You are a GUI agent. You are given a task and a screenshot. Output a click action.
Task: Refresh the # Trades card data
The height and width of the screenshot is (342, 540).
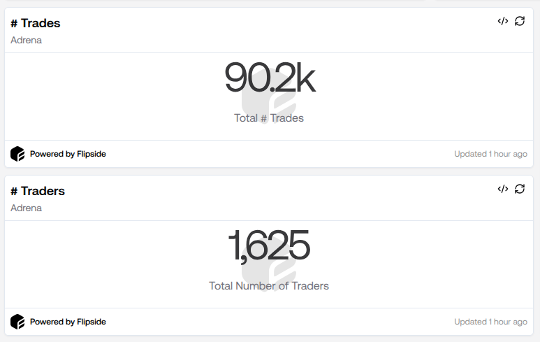(x=520, y=21)
